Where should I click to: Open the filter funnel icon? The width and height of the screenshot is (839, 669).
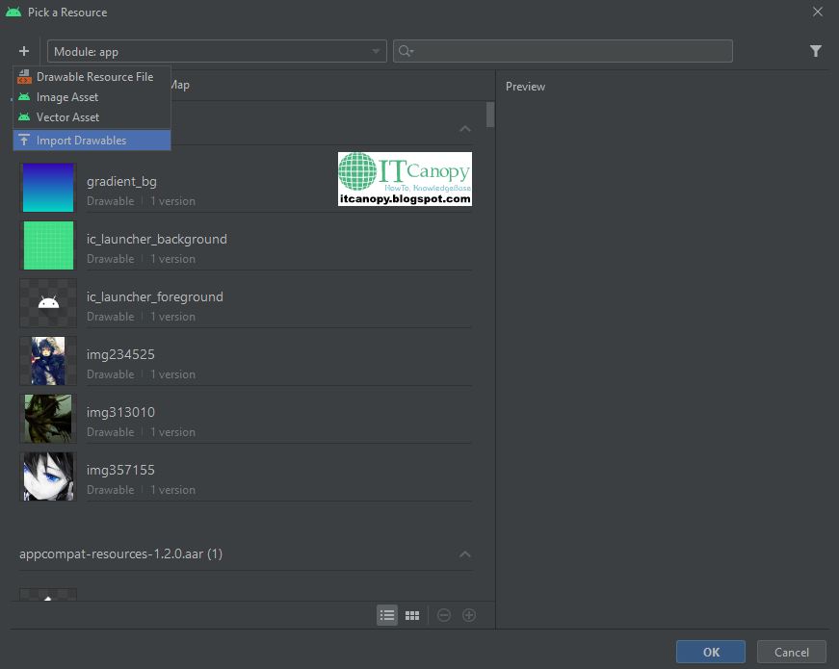816,51
